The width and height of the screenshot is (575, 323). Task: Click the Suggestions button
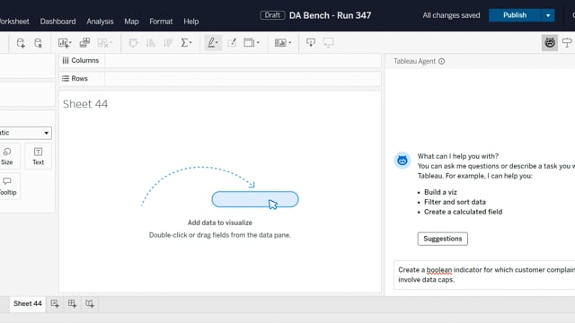[x=443, y=239]
